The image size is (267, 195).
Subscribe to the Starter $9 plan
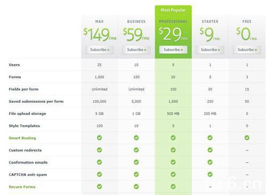coord(210,50)
